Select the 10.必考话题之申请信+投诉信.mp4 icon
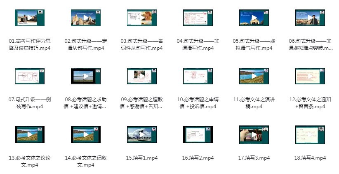Screen dimensions: 339x174 coord(198,76)
